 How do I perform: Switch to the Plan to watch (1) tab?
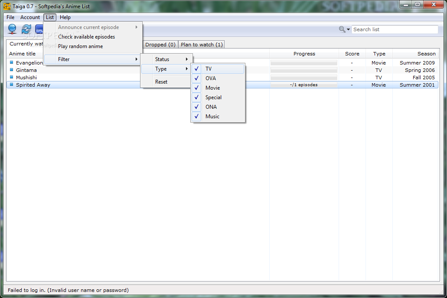[x=202, y=45]
